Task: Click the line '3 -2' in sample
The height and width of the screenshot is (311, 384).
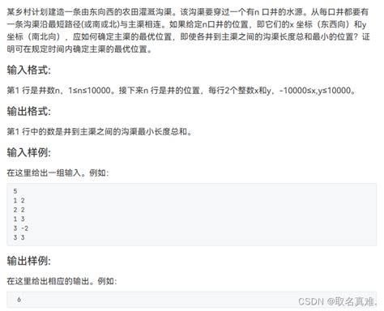Action: click(x=21, y=228)
